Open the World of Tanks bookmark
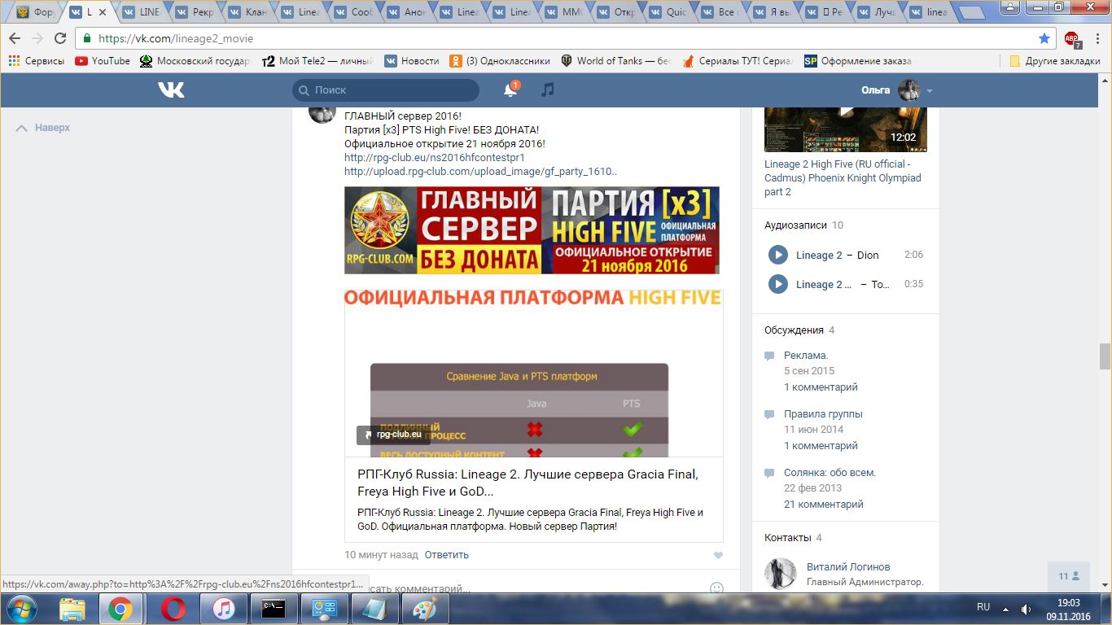1112x625 pixels. tap(616, 61)
